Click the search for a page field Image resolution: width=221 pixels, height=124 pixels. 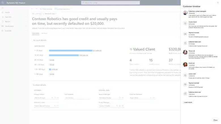pyautogui.click(x=110, y=3)
